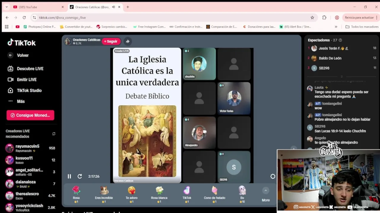Open the Chrome apps grid
The image size is (380, 213).
tap(7, 27)
